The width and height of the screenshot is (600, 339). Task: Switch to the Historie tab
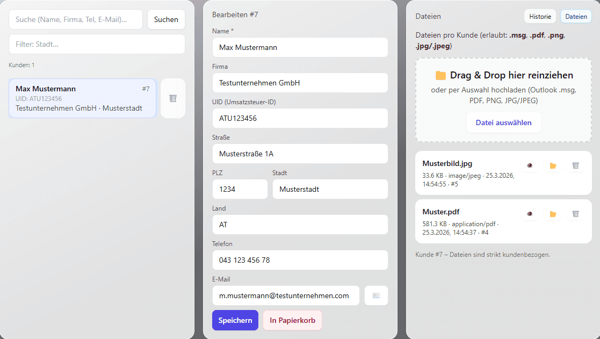[540, 17]
